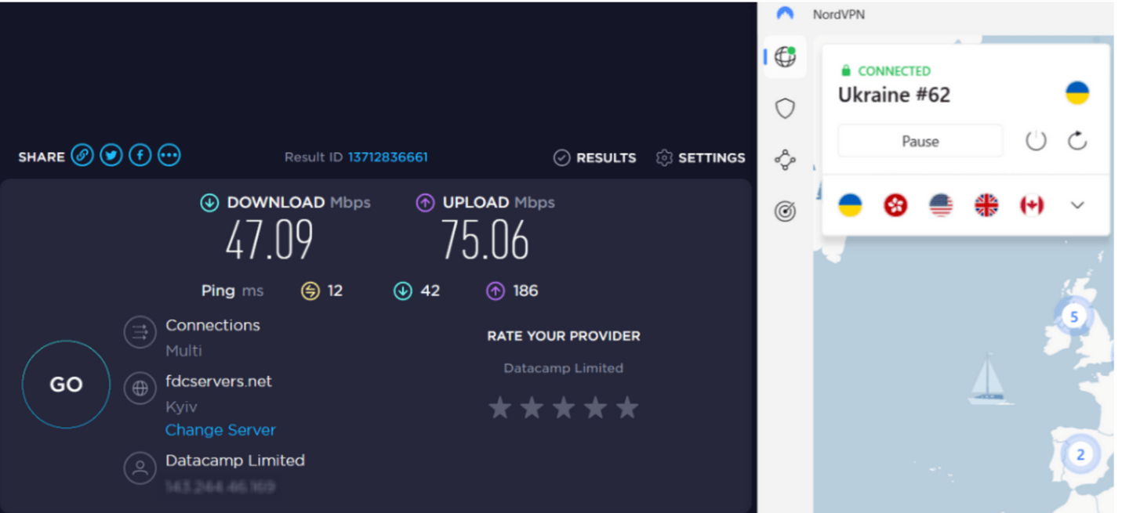Screen dimensions: 1122x513
Task: Click the Connections value Multi
Action: [x=183, y=351]
